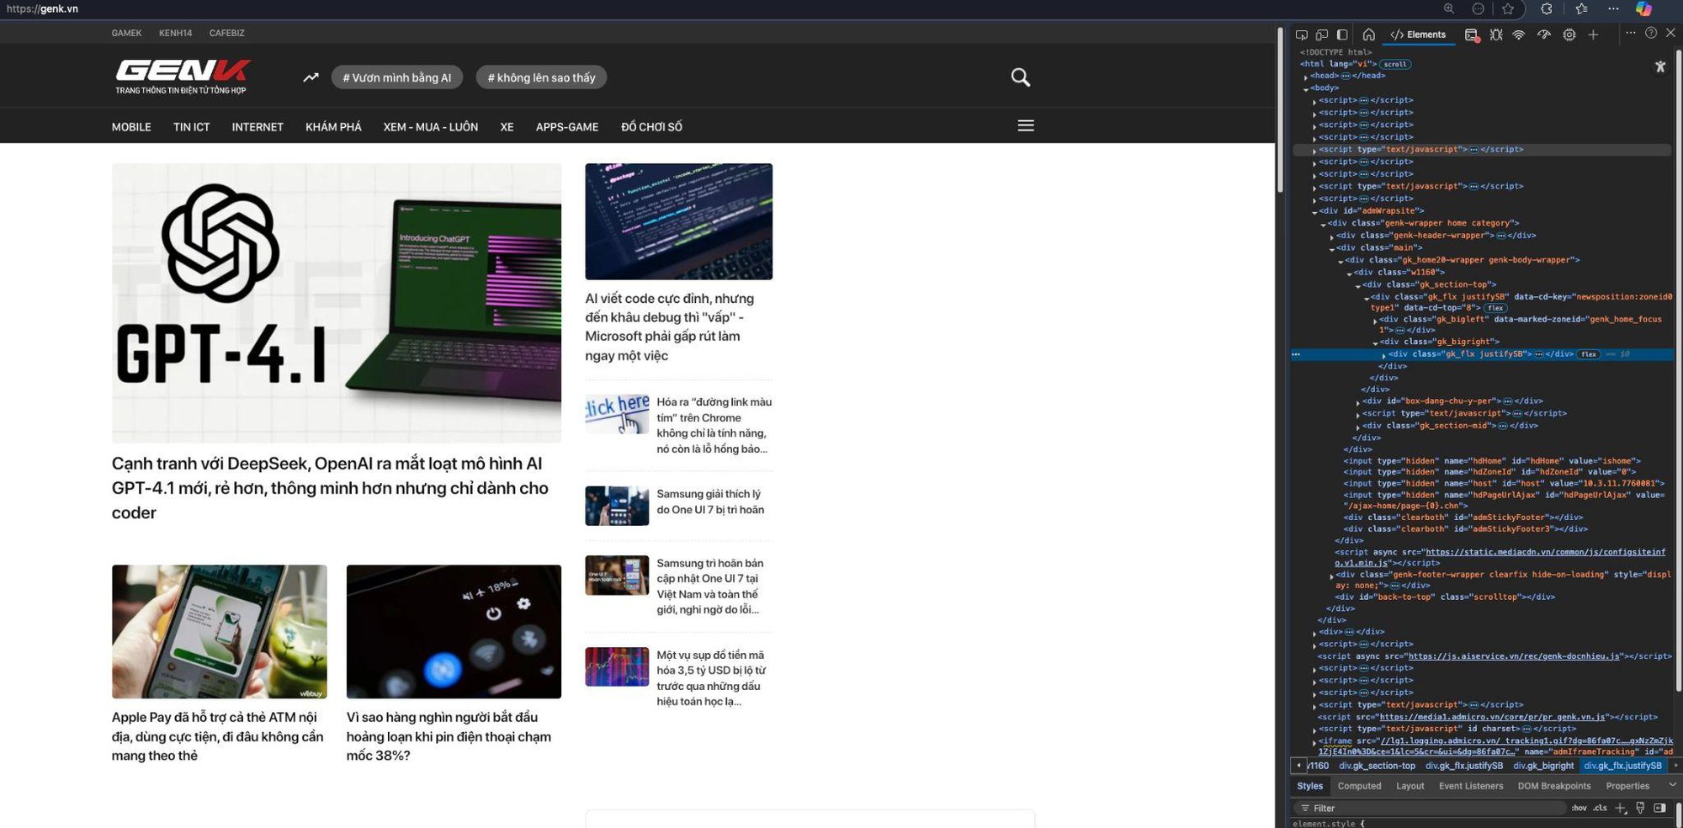Open the accessibility tree figure icon
Screen dimensions: 1683x828
(x=1660, y=66)
